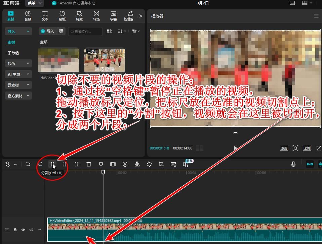
Task: Click the 搜索文件 search input field
Action: (87, 32)
